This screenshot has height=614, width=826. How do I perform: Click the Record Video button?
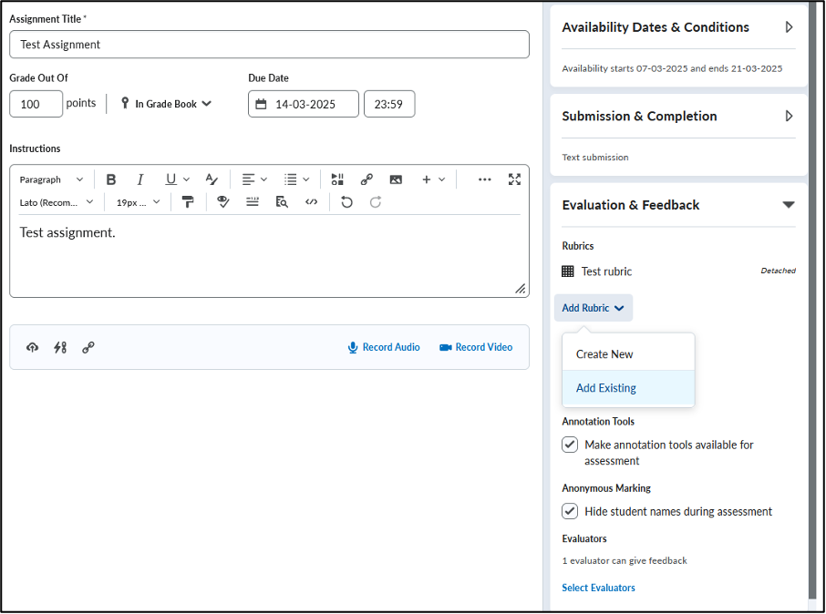pyautogui.click(x=476, y=348)
